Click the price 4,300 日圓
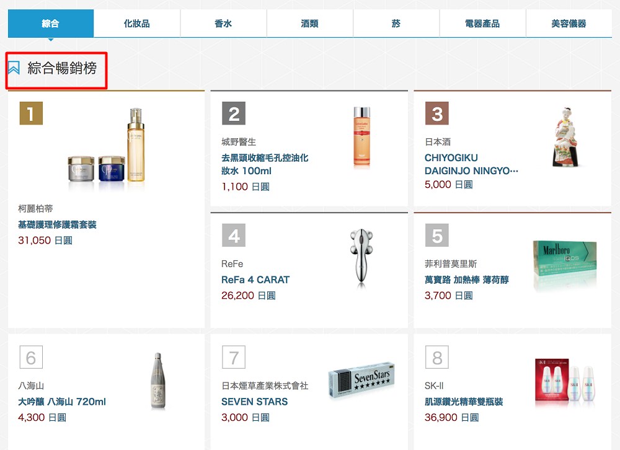 pos(42,417)
